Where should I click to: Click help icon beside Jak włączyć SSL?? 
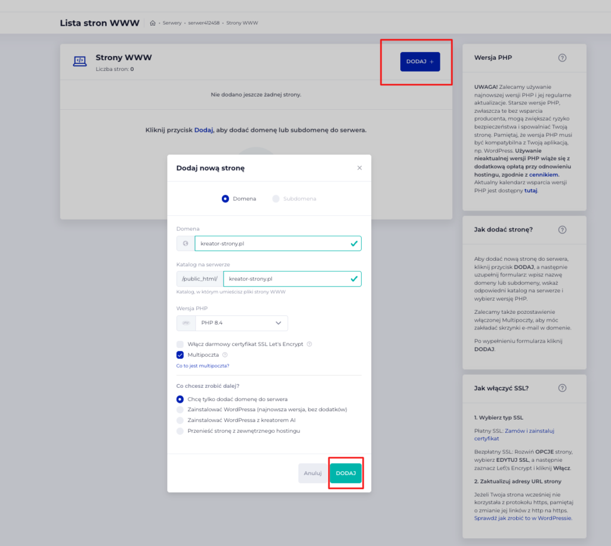pyautogui.click(x=562, y=388)
